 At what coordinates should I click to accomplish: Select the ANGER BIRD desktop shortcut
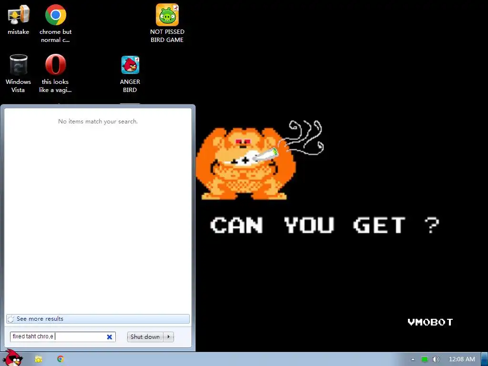(130, 74)
